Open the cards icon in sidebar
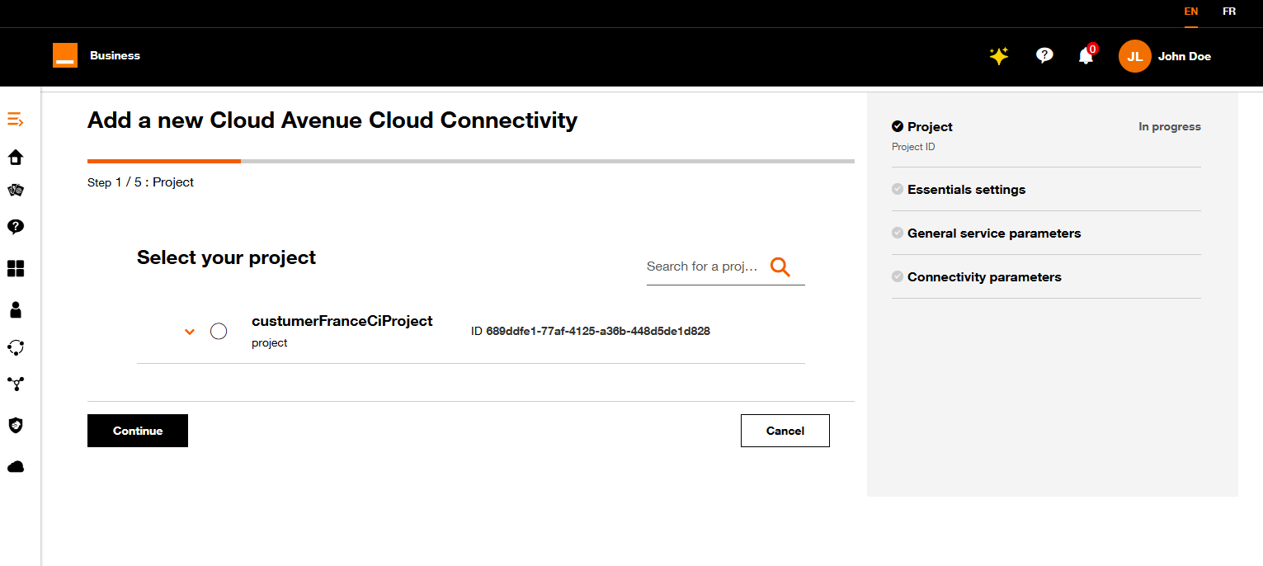The width and height of the screenshot is (1263, 566). tap(16, 190)
